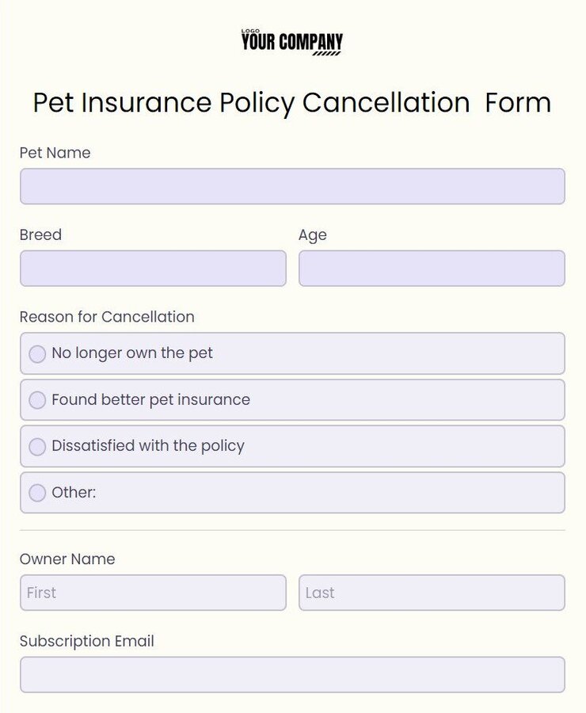586x713 pixels.
Task: Select "No longer own the pet" reason
Action: tap(37, 353)
